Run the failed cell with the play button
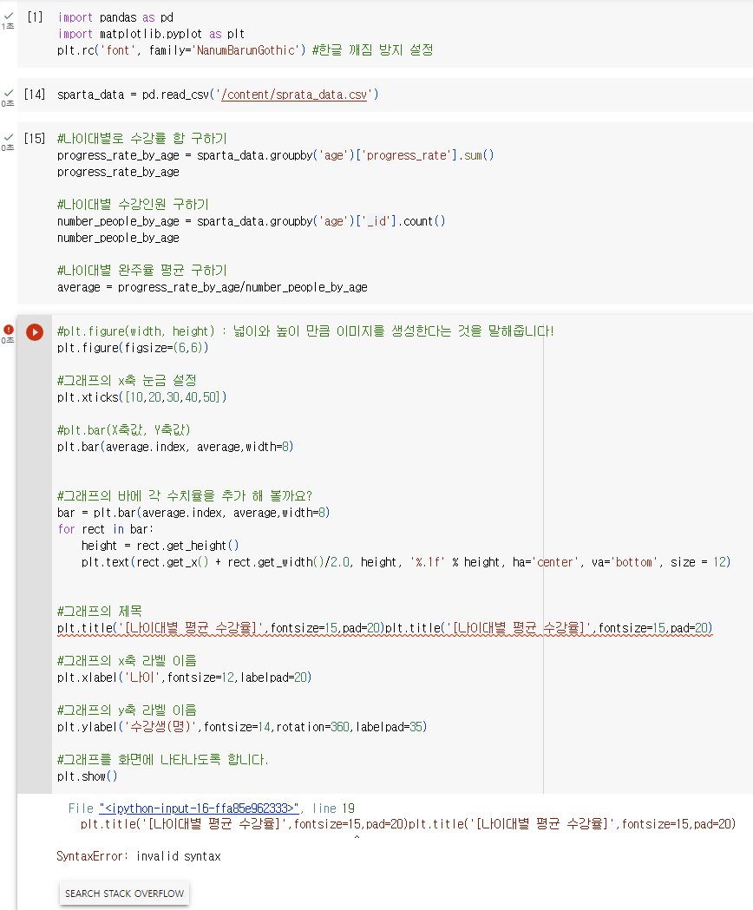The width and height of the screenshot is (753, 910). point(34,332)
